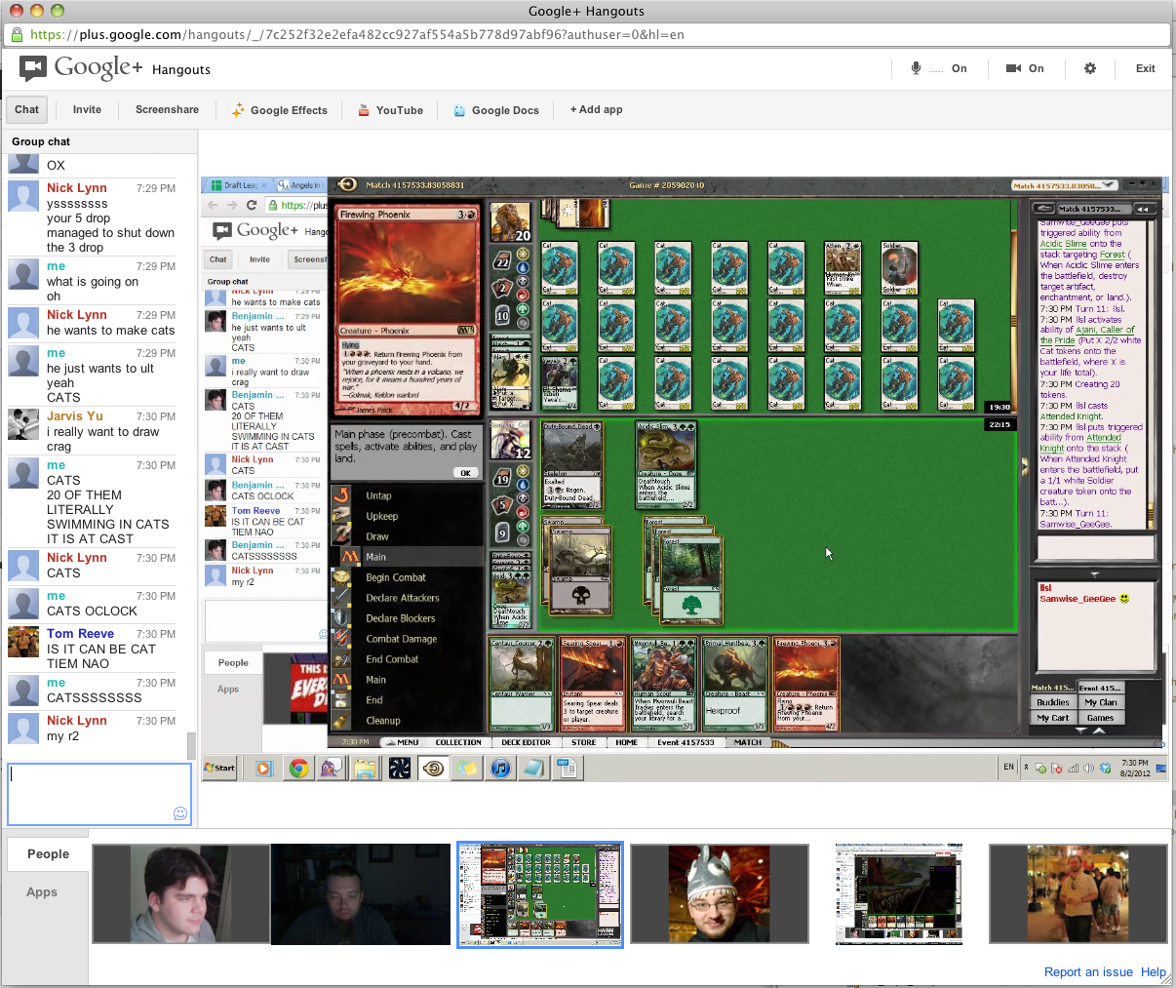Start Screenshare
This screenshot has height=988, width=1176.
(167, 109)
